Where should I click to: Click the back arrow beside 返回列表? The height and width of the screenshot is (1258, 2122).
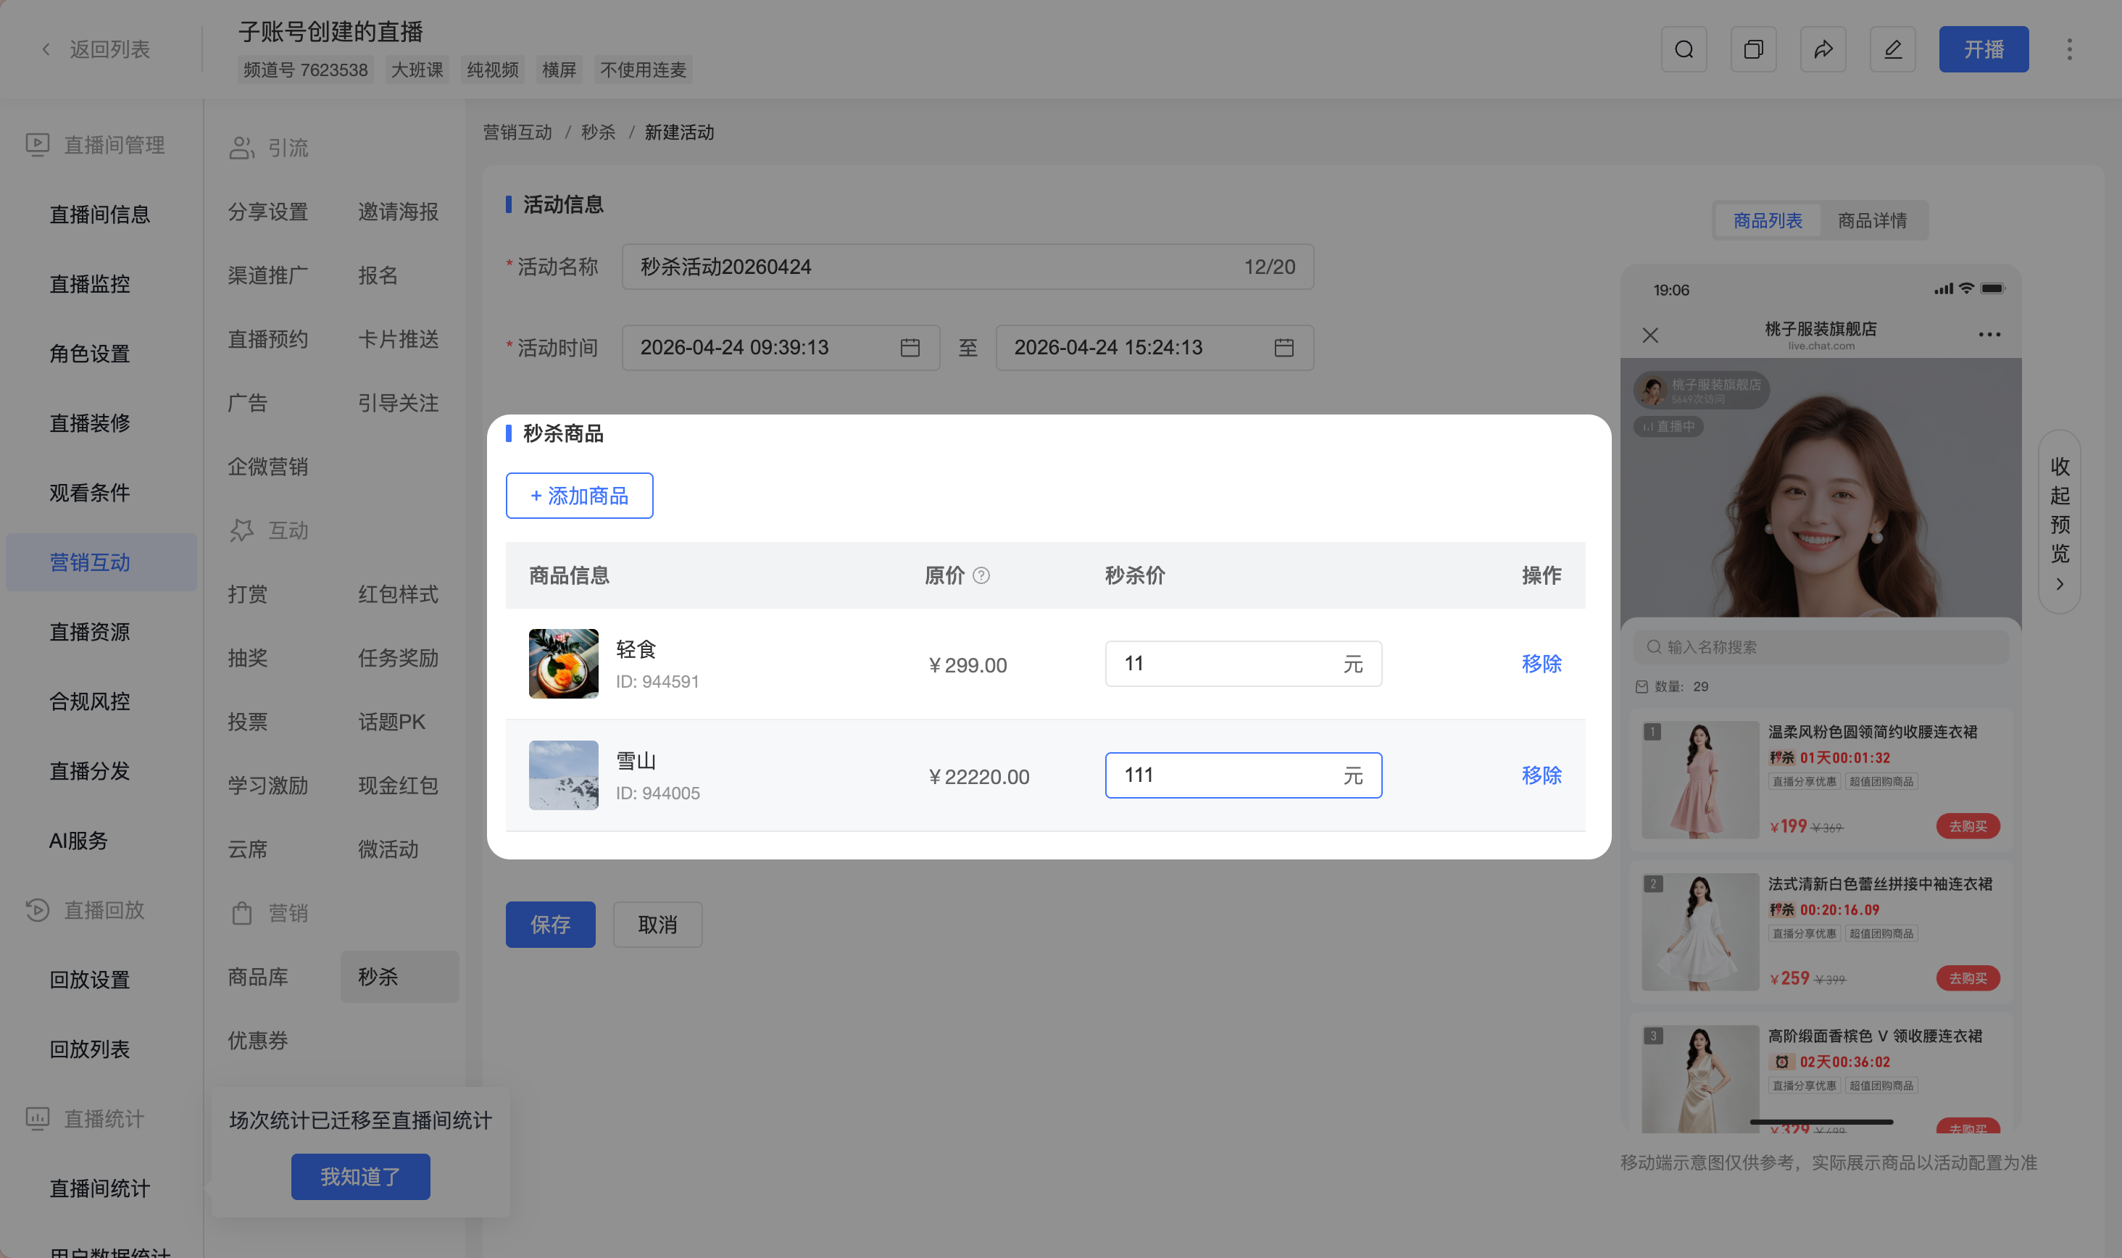tap(46, 49)
